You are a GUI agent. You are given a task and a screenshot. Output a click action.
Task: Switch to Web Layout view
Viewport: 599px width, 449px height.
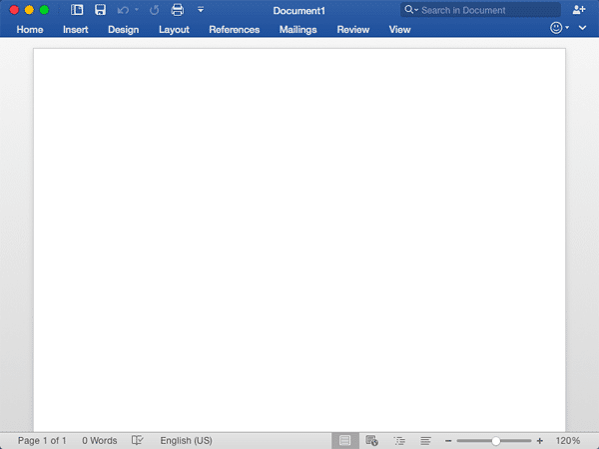pyautogui.click(x=372, y=440)
